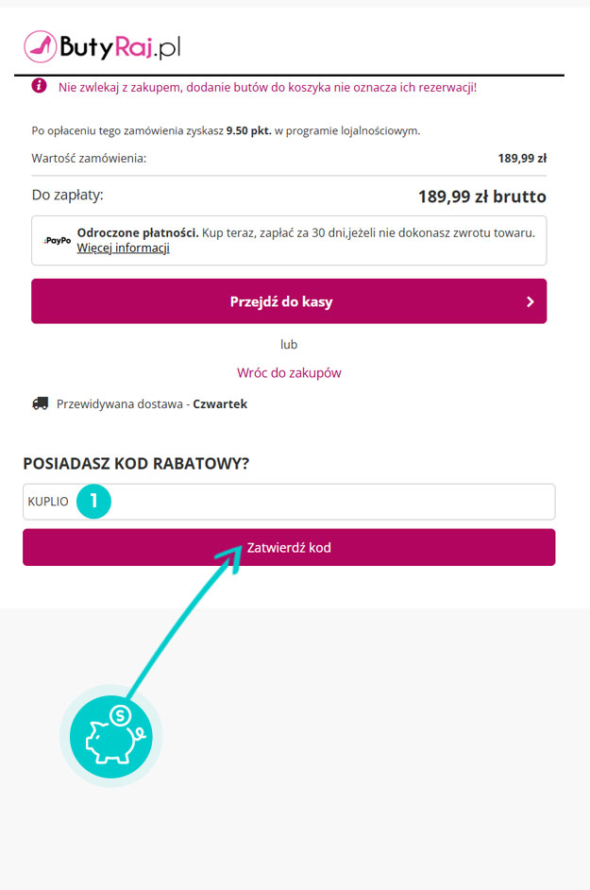590x890 pixels.
Task: Click the magenta info icon beside the warning
Action: pos(39,86)
